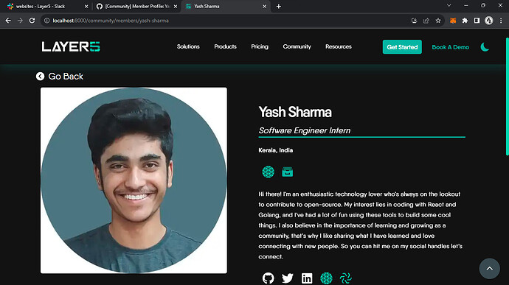Click the Go Back arrow icon
The image size is (509, 285).
(41, 76)
